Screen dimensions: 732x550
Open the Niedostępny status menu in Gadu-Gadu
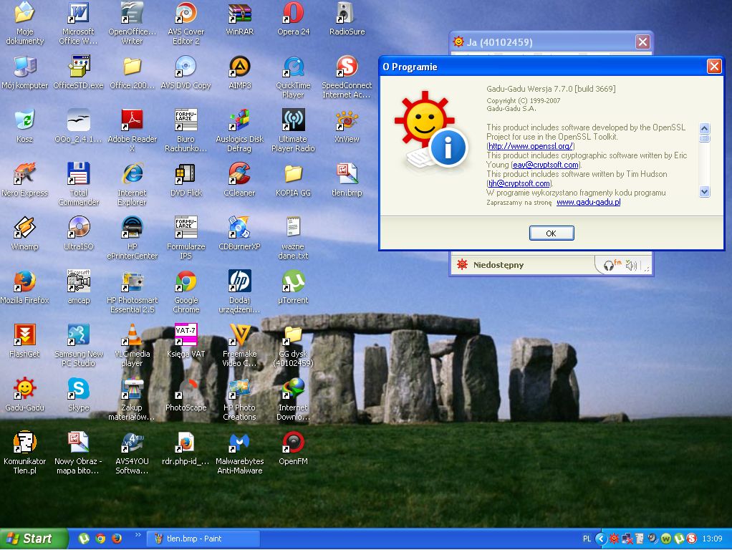pos(498,265)
